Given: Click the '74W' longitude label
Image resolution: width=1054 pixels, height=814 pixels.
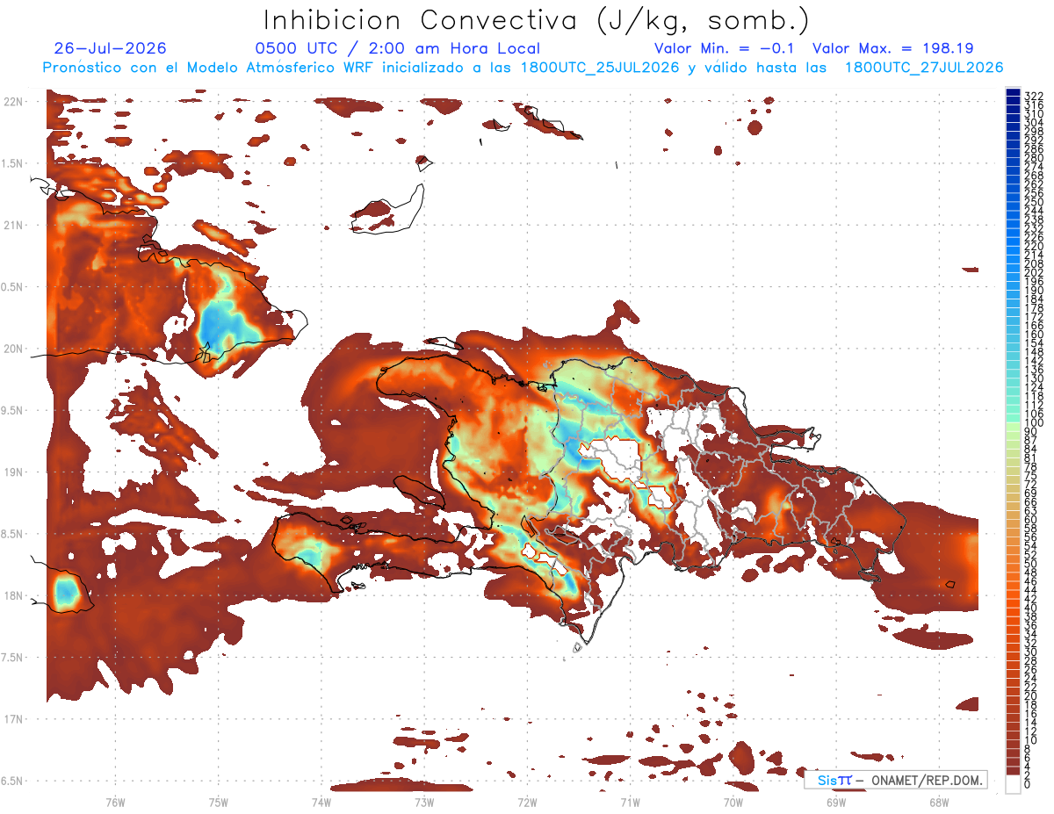Looking at the screenshot, I should tap(321, 802).
